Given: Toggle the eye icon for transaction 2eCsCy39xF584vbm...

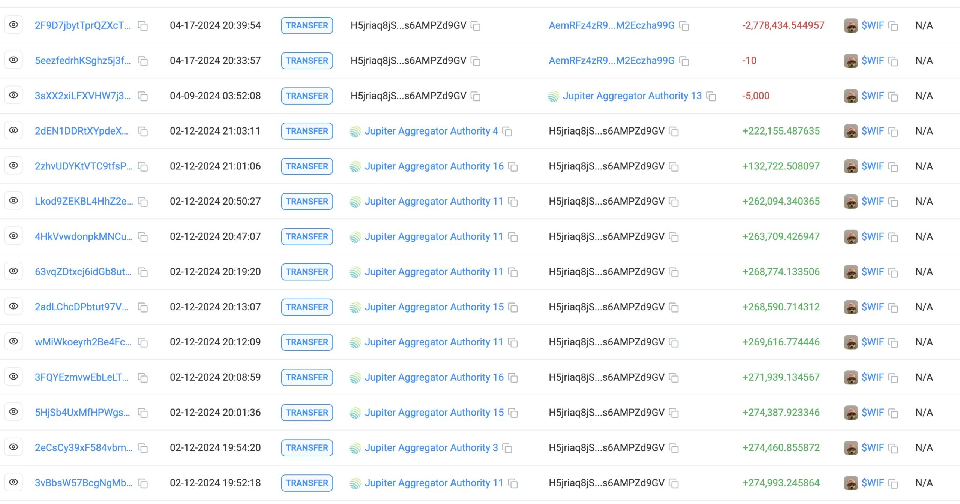Looking at the screenshot, I should (x=13, y=447).
